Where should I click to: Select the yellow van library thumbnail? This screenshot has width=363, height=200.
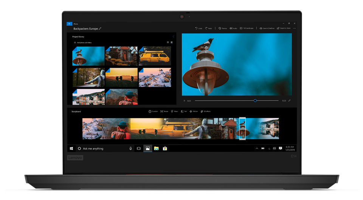click(x=155, y=56)
